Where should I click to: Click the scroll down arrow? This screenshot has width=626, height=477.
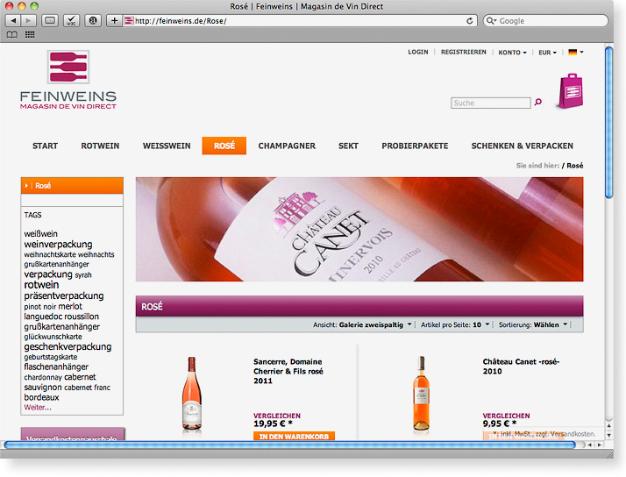(608, 435)
